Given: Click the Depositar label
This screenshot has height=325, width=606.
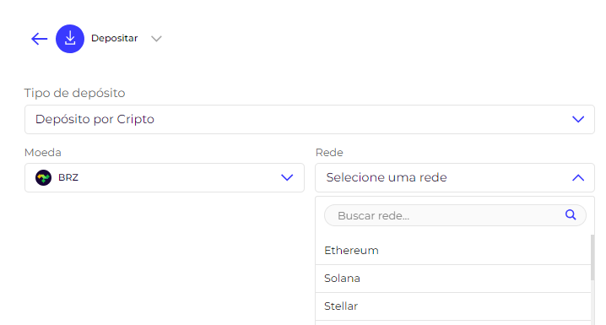Looking at the screenshot, I should [115, 38].
